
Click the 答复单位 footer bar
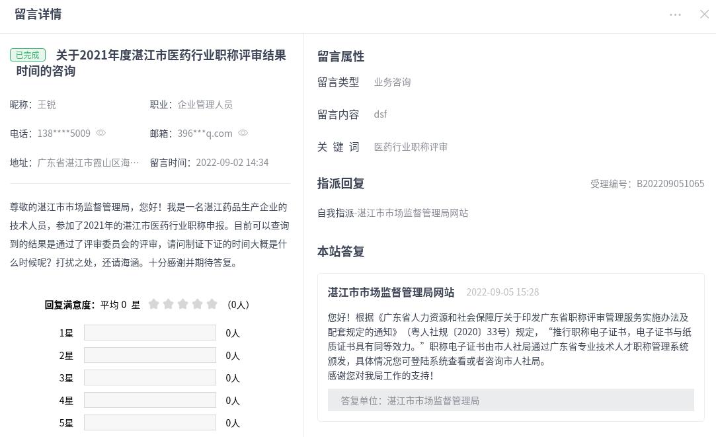pyautogui.click(x=510, y=401)
